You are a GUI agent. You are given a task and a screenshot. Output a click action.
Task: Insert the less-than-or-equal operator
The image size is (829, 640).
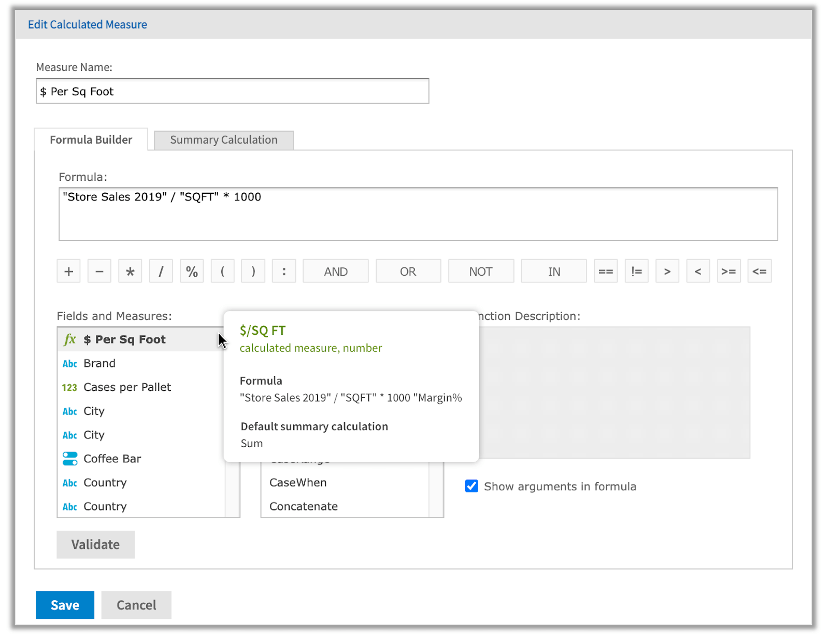(760, 271)
